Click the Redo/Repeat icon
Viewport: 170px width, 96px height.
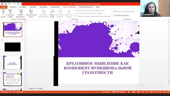pos(14,4)
